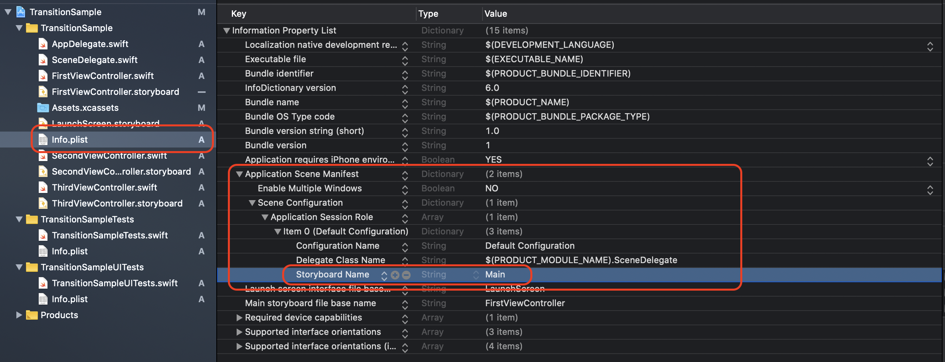Collapse the TransitionSample project root triangle
This screenshot has width=945, height=362.
click(8, 12)
